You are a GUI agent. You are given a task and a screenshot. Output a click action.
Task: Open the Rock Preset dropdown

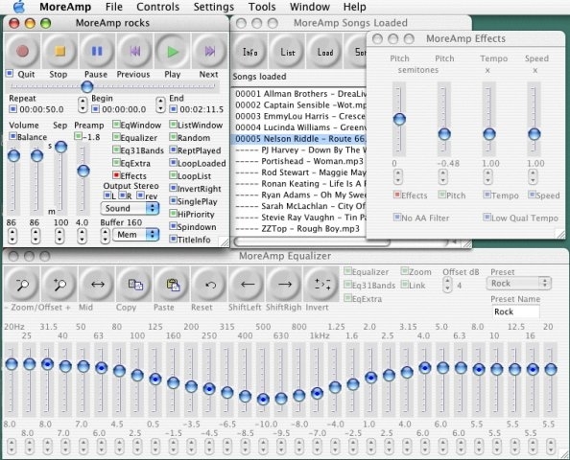tap(519, 284)
